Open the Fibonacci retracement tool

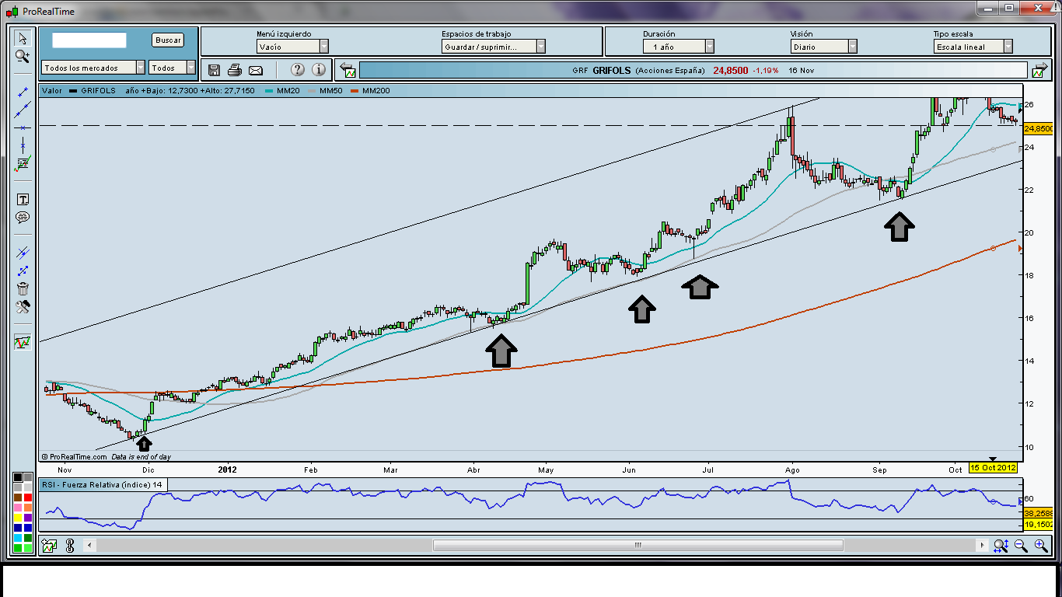click(23, 163)
